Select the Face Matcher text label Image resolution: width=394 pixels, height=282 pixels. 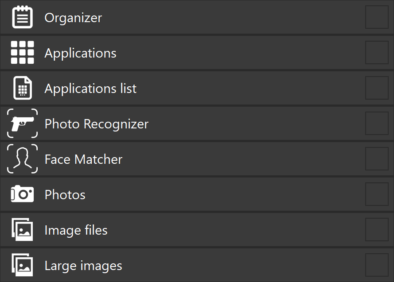click(x=83, y=159)
